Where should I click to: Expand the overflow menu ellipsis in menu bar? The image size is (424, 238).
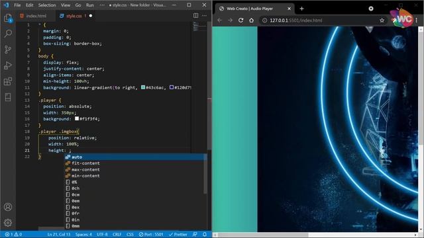102,5
